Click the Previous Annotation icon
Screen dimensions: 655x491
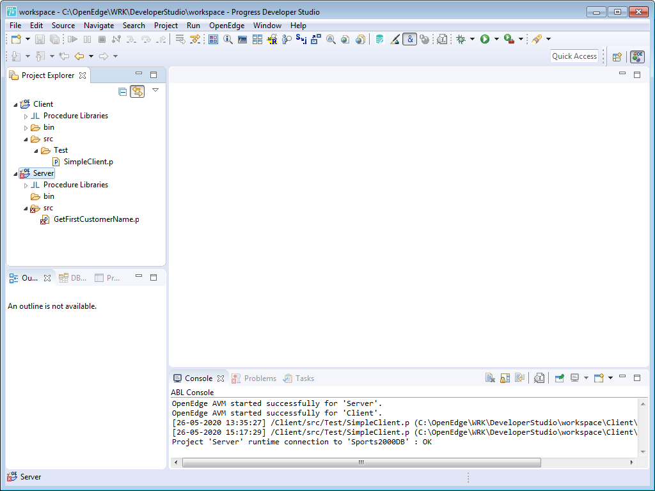[x=40, y=56]
